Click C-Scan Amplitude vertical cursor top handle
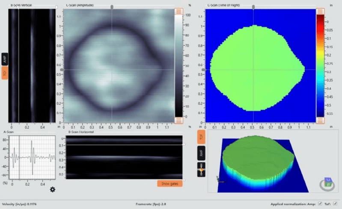 (x=112, y=7)
